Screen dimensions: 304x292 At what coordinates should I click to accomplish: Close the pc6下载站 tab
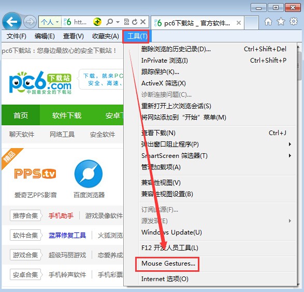coord(239,23)
